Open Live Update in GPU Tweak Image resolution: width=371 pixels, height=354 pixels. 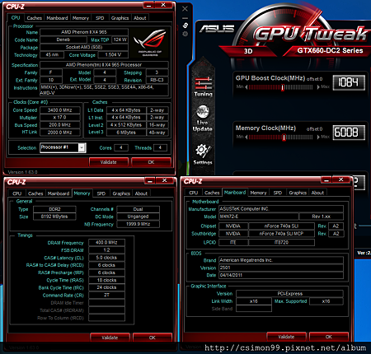203,119
